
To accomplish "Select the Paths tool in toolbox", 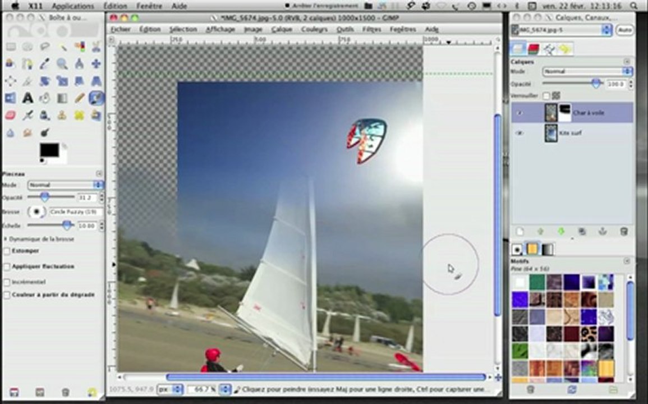I will coord(27,63).
